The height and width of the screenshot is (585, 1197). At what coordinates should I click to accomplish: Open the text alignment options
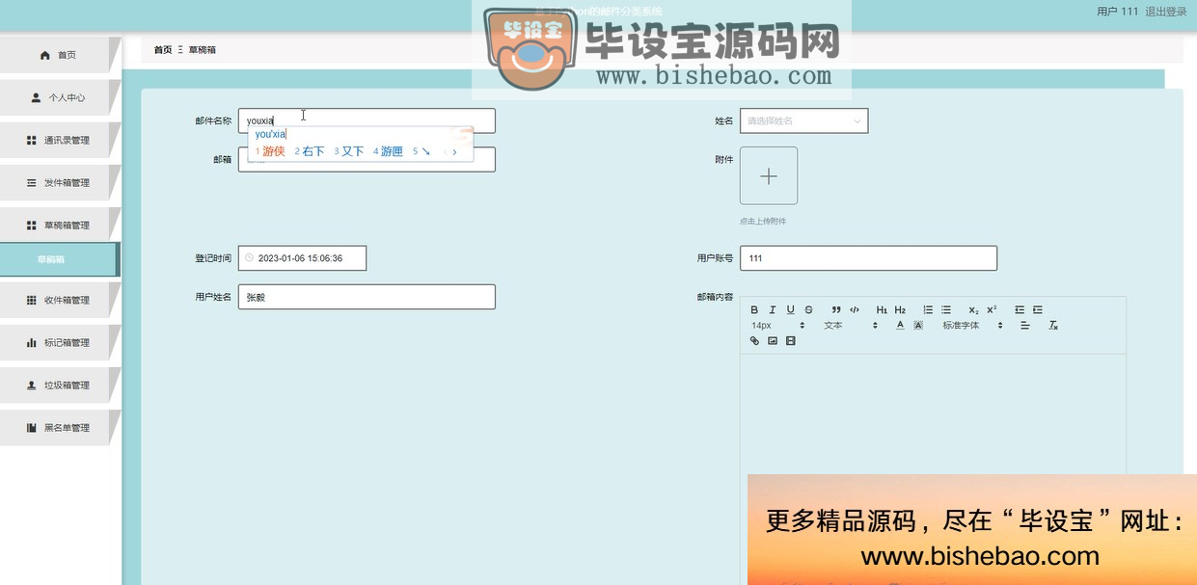click(1025, 325)
